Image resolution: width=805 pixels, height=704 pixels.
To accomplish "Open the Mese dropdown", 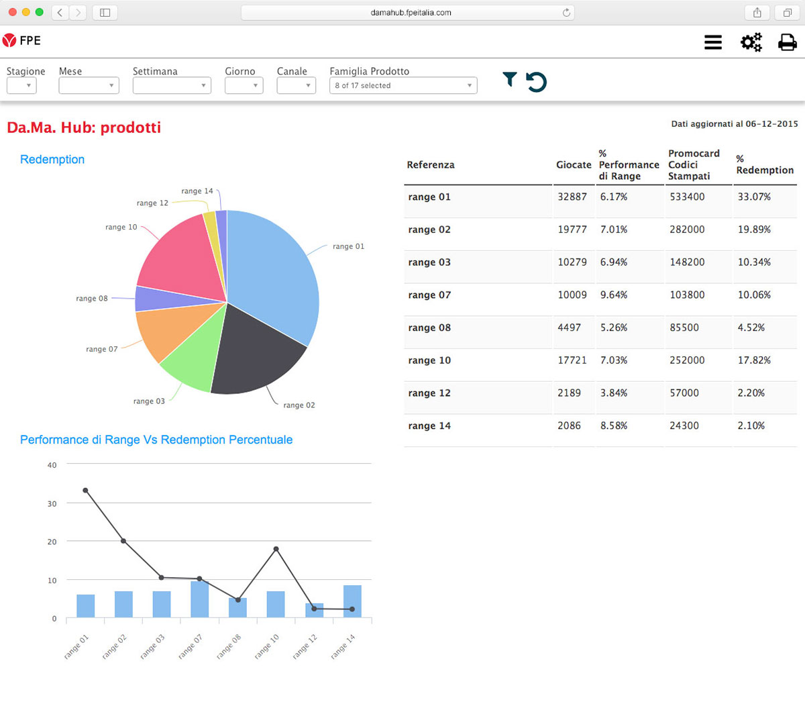I will click(89, 86).
